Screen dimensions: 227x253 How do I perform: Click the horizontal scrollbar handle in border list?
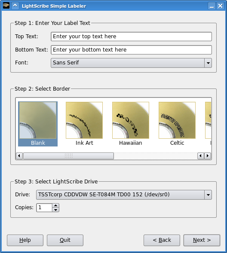69,156
